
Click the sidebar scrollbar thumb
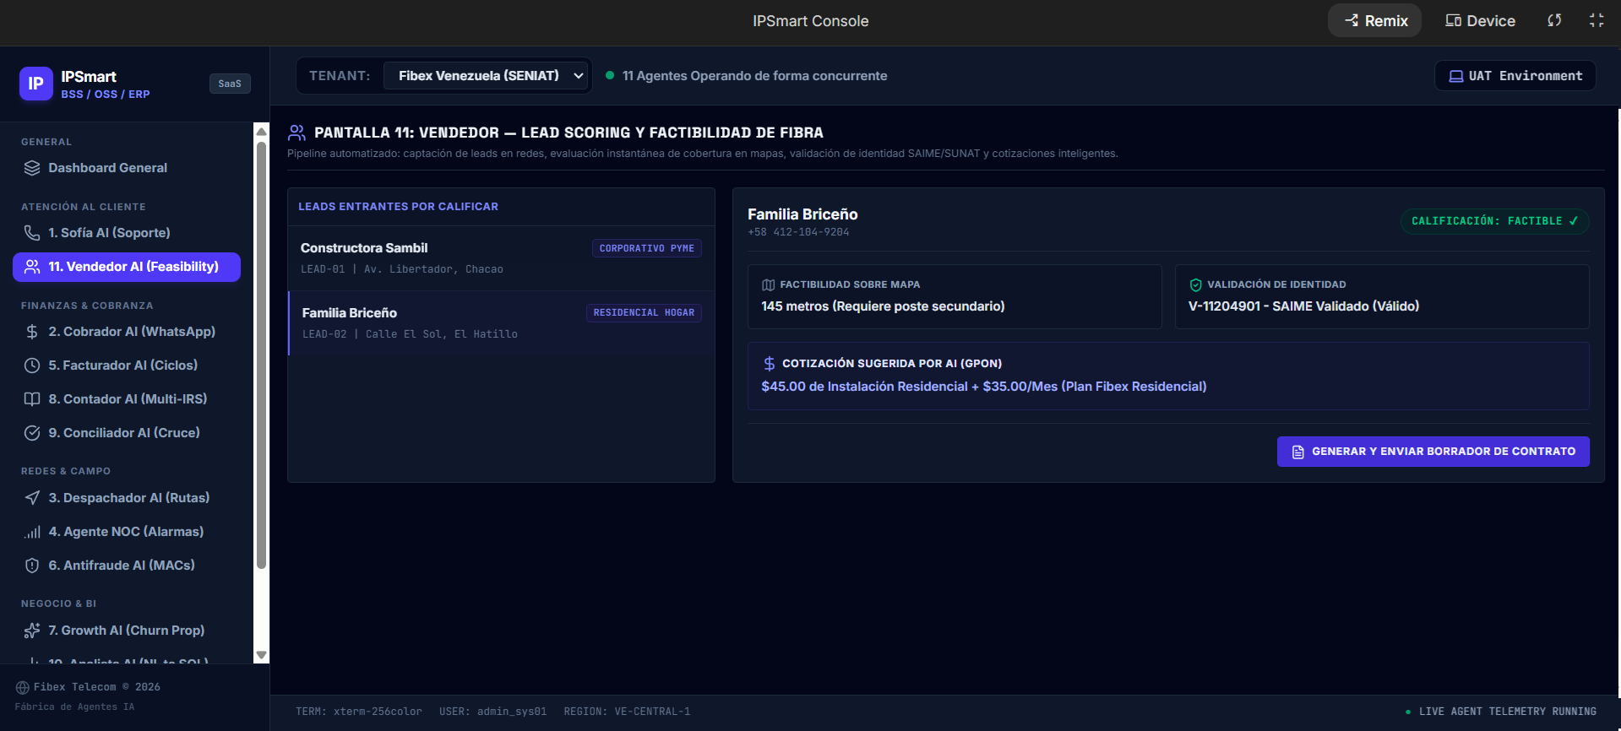[x=261, y=355]
